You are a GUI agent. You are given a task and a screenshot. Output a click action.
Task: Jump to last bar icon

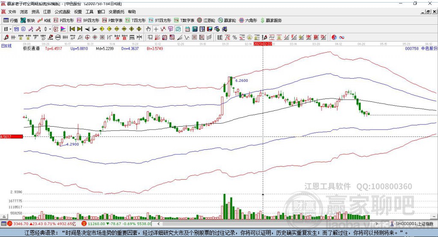coord(80,29)
